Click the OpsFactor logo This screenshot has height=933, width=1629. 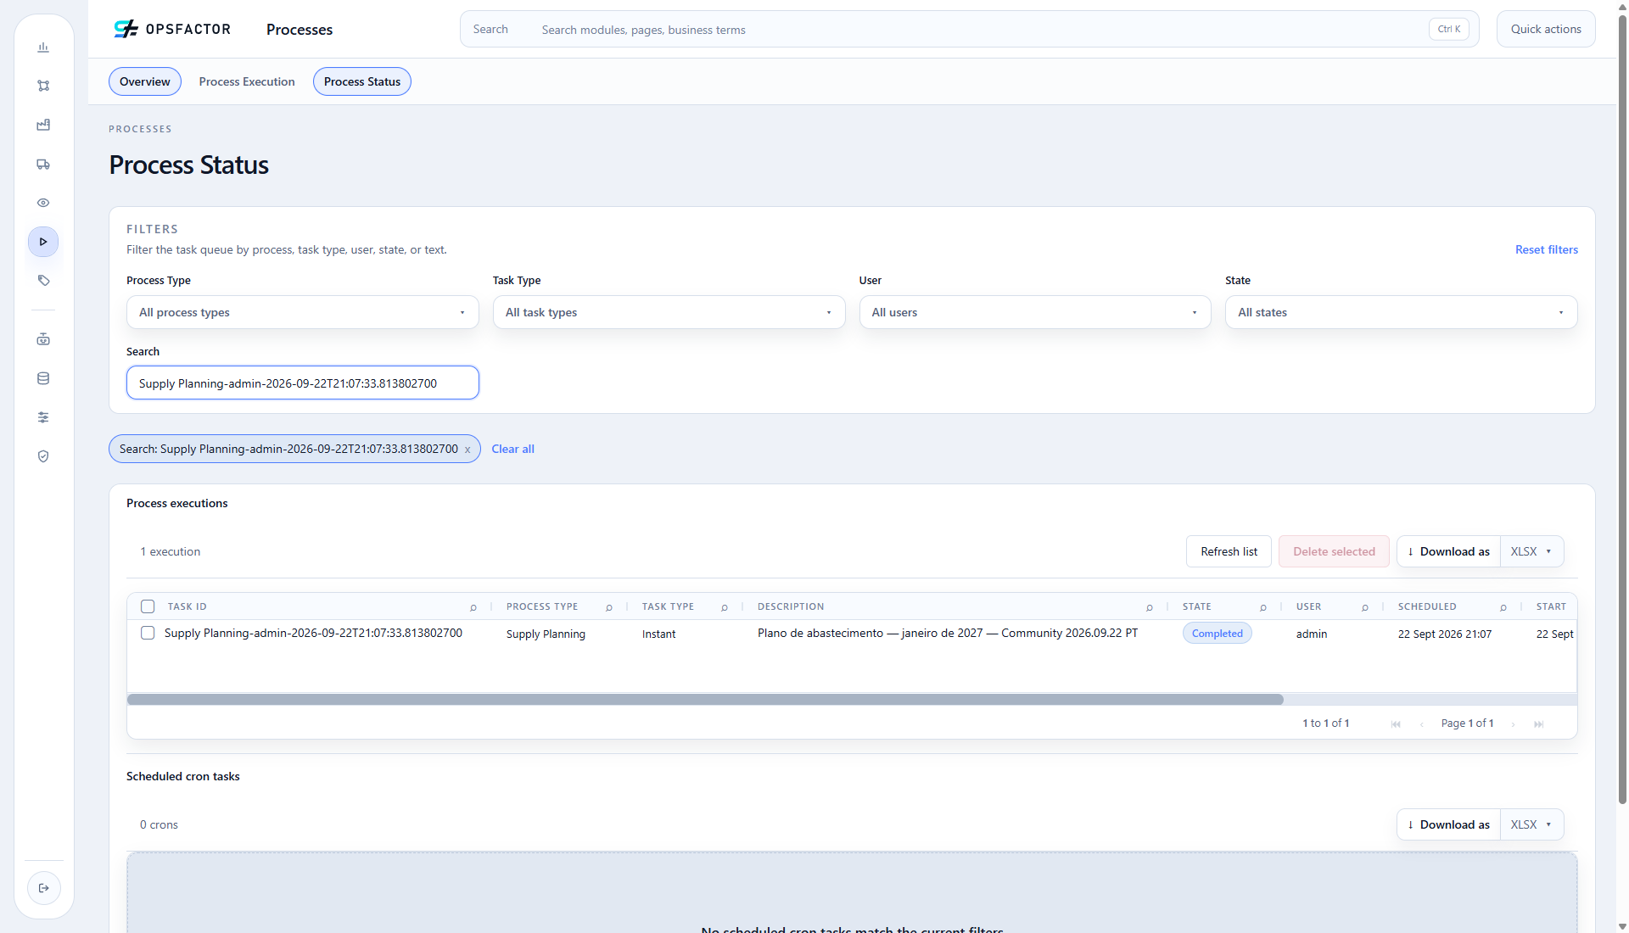172,29
